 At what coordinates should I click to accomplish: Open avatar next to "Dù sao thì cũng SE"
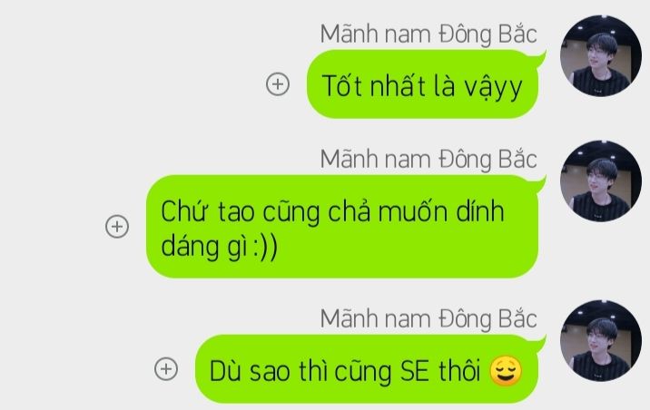[x=601, y=341]
